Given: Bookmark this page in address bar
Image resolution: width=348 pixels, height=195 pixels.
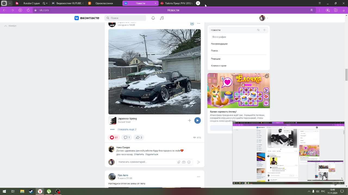Looking at the screenshot, I should 312,10.
